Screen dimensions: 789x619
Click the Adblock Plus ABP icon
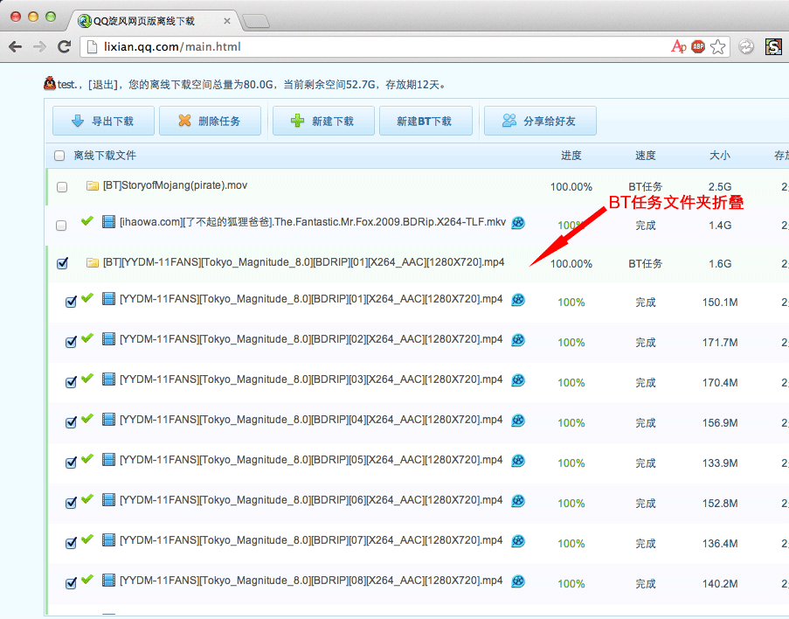[x=698, y=47]
